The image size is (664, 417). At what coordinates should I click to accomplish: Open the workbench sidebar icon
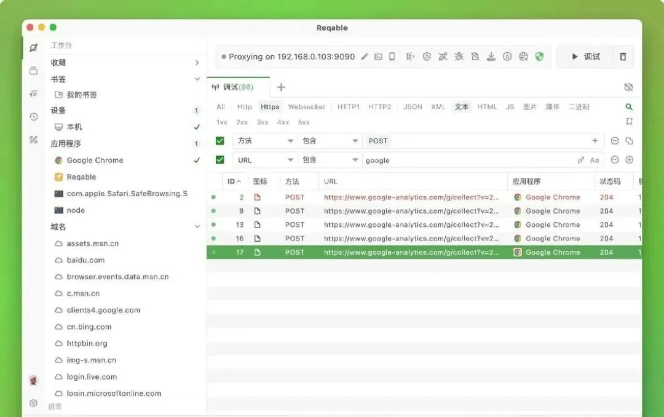point(33,47)
